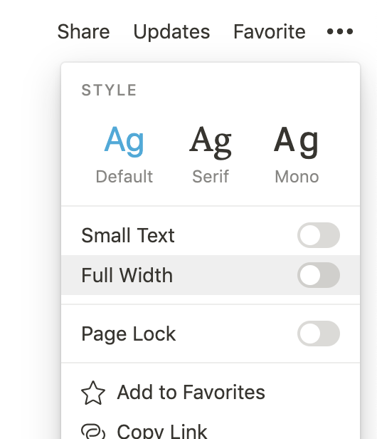Enable the Small Text toggle
Viewport: 377px width, 439px height.
click(319, 235)
